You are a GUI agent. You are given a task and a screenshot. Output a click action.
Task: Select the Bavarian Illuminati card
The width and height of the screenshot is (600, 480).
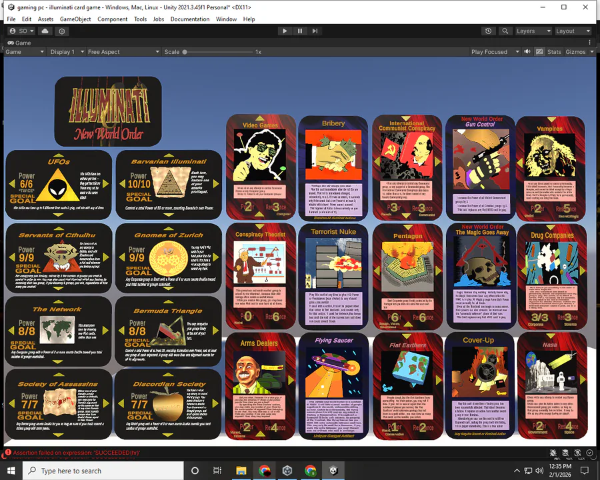click(169, 185)
